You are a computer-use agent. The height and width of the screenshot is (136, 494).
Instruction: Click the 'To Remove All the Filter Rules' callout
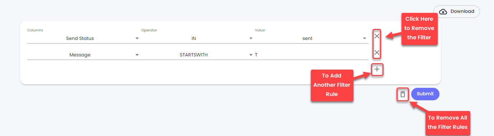click(447, 122)
